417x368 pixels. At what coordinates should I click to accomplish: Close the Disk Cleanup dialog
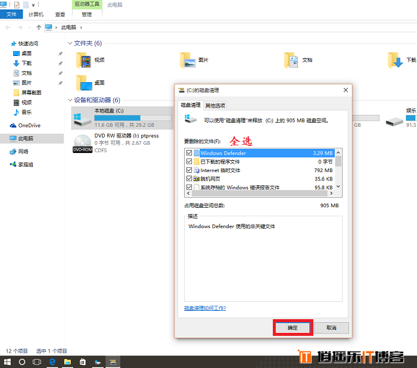[346, 90]
